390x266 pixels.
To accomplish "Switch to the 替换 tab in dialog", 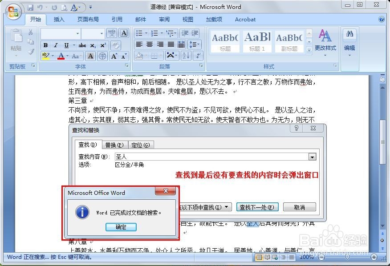I will tap(114, 145).
